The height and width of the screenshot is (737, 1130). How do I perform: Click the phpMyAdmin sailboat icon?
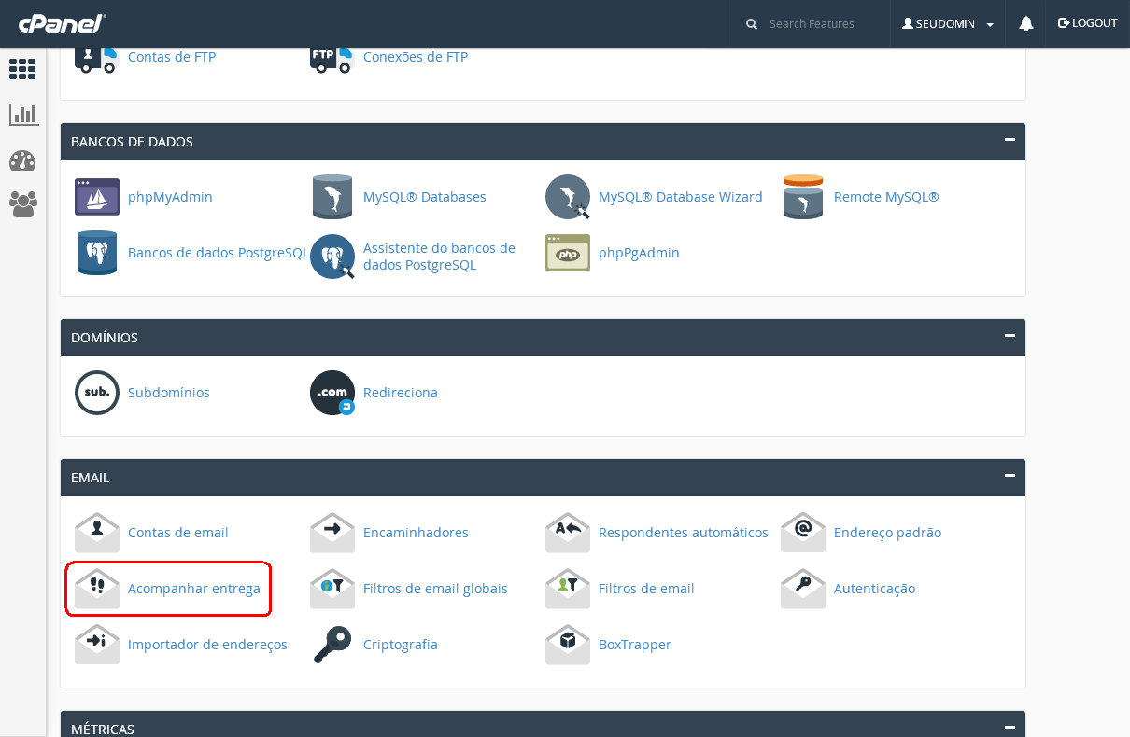click(97, 197)
